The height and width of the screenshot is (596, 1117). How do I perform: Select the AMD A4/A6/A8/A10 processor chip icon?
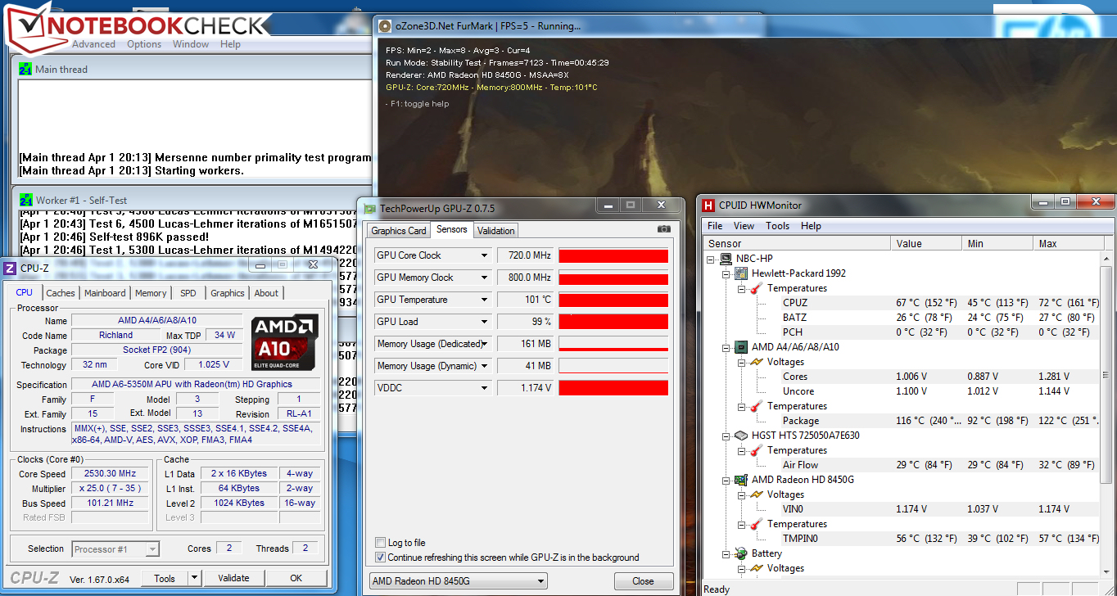[740, 347]
